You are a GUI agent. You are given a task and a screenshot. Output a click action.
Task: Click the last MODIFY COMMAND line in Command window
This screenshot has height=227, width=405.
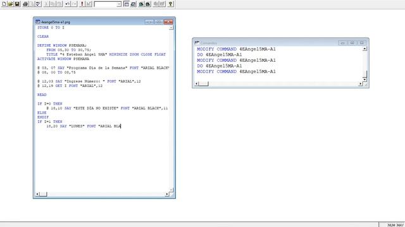(236, 71)
